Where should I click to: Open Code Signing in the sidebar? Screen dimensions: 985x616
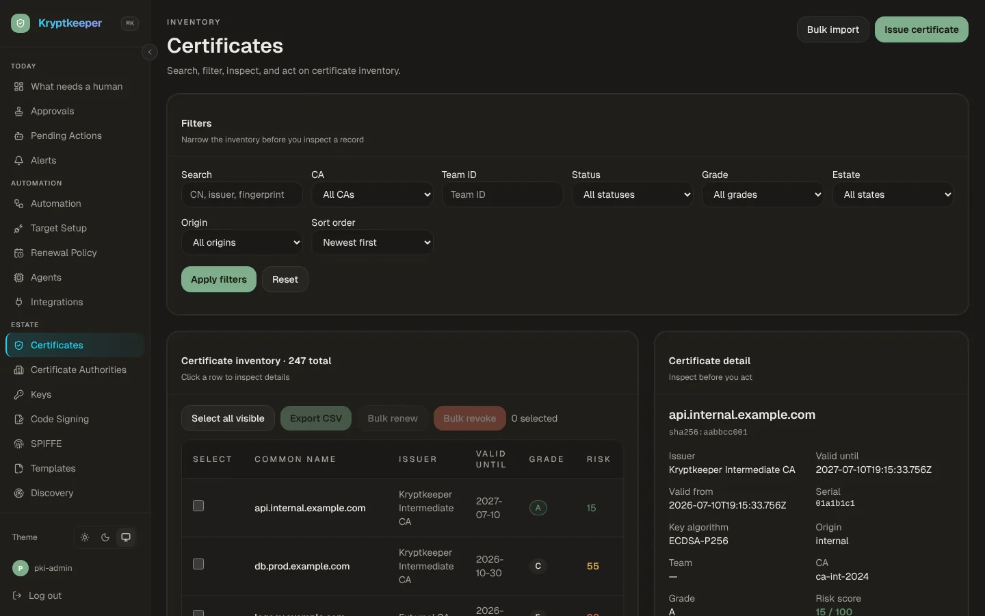coord(75,420)
